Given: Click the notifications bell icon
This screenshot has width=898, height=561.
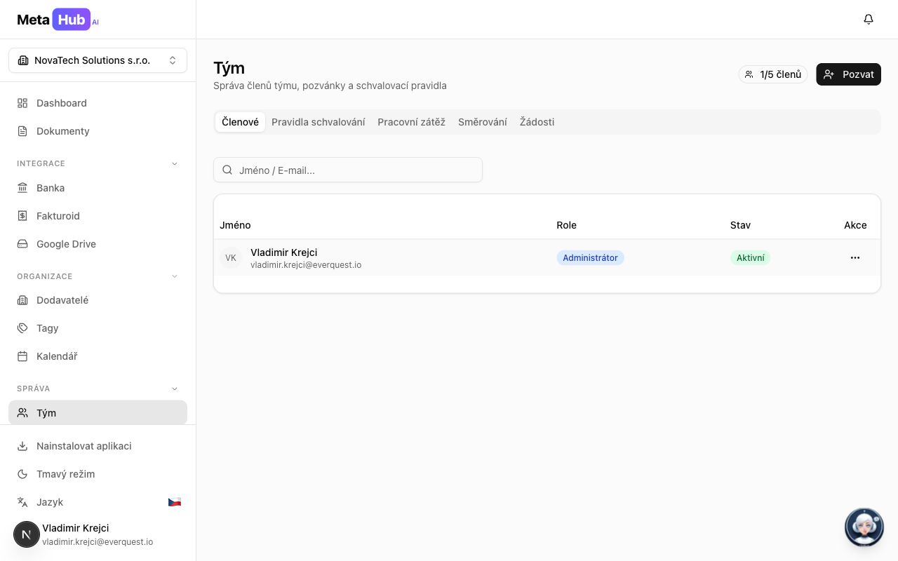Looking at the screenshot, I should 869,20.
